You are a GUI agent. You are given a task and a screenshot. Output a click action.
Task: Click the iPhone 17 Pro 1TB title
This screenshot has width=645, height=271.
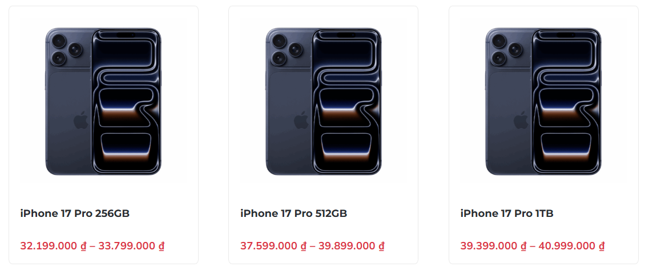click(x=506, y=213)
